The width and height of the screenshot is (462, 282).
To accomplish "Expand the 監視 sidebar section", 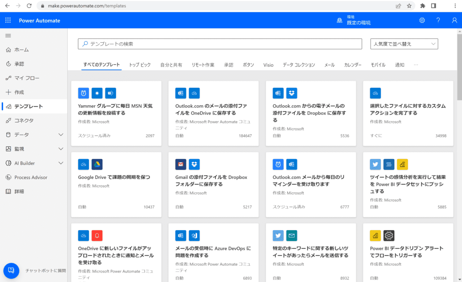I will (x=61, y=149).
